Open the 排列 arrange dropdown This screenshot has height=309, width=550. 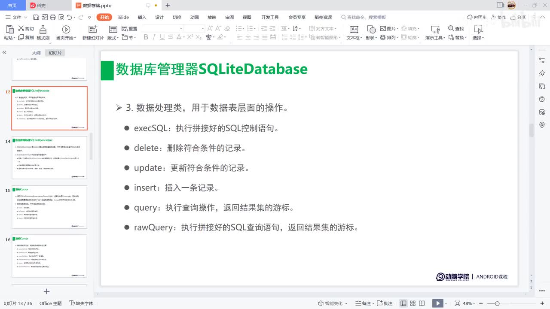pos(389,37)
